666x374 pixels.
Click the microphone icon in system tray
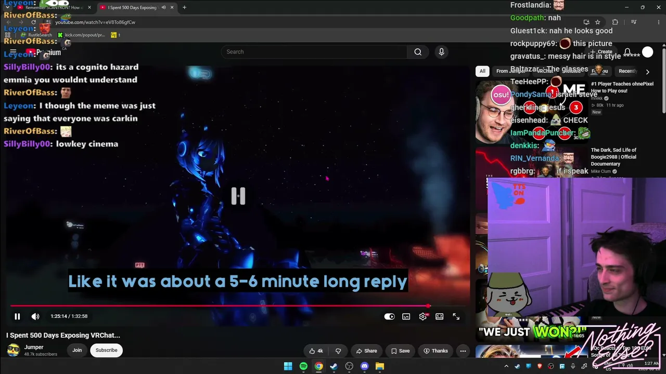coord(573,366)
